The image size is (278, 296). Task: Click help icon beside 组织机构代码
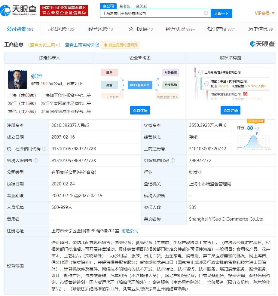tap(173, 160)
